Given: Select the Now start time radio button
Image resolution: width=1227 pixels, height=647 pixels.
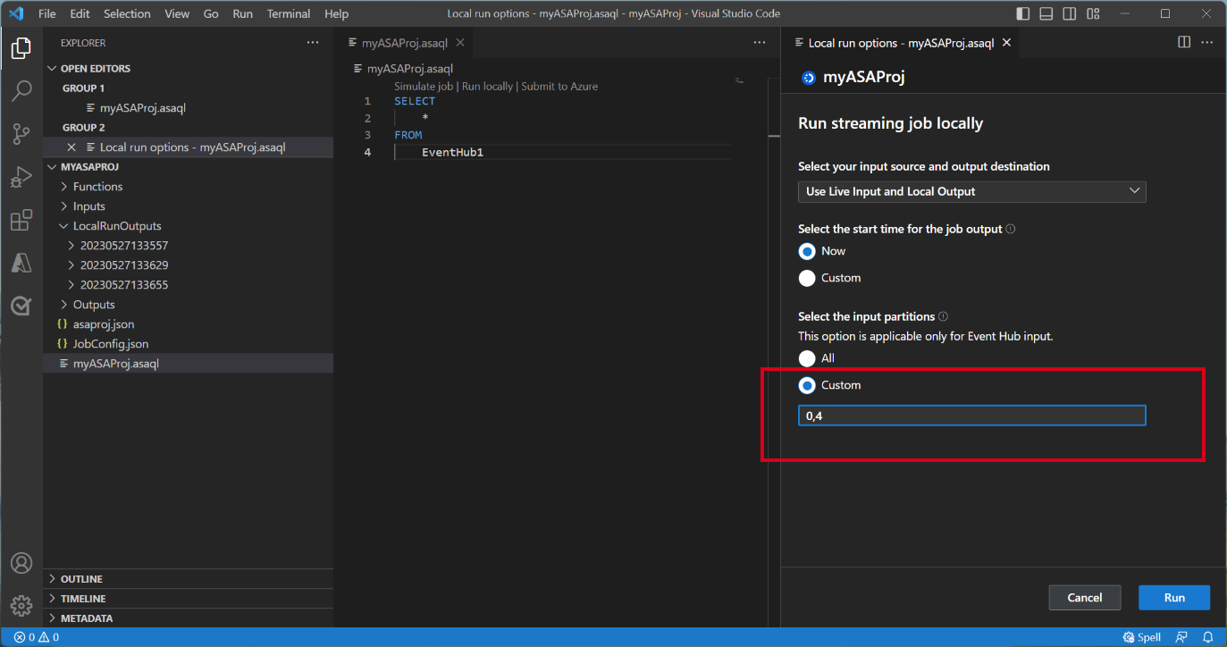Looking at the screenshot, I should [x=807, y=251].
